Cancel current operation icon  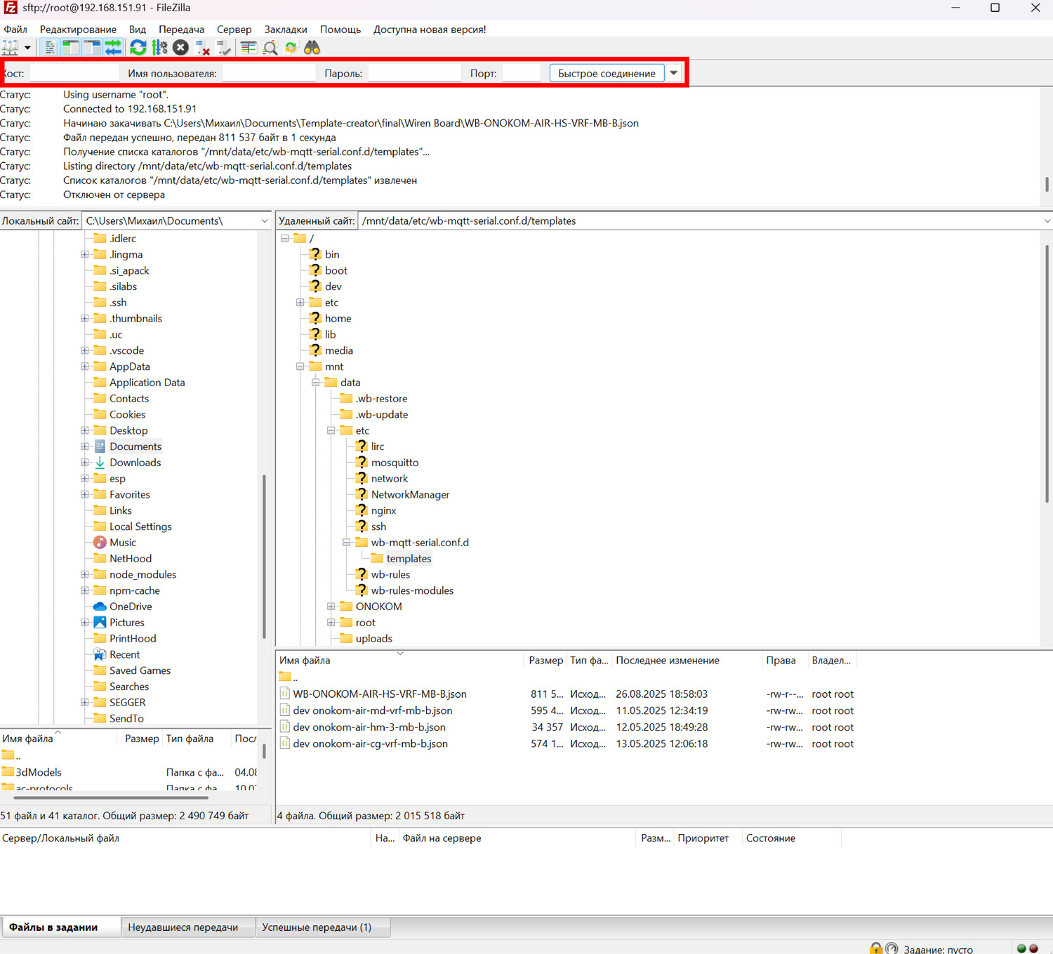(180, 48)
